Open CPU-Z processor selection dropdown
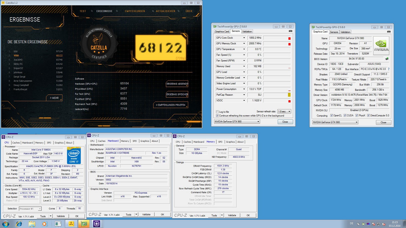Viewport: 406px width, 228px height. (x=30, y=209)
